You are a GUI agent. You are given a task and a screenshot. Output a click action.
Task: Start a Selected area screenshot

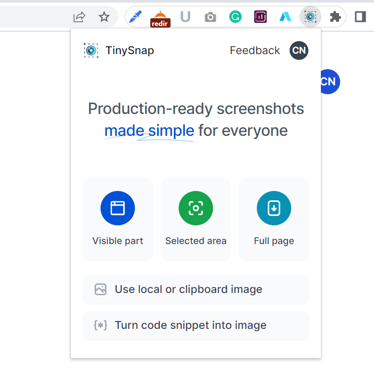(196, 208)
